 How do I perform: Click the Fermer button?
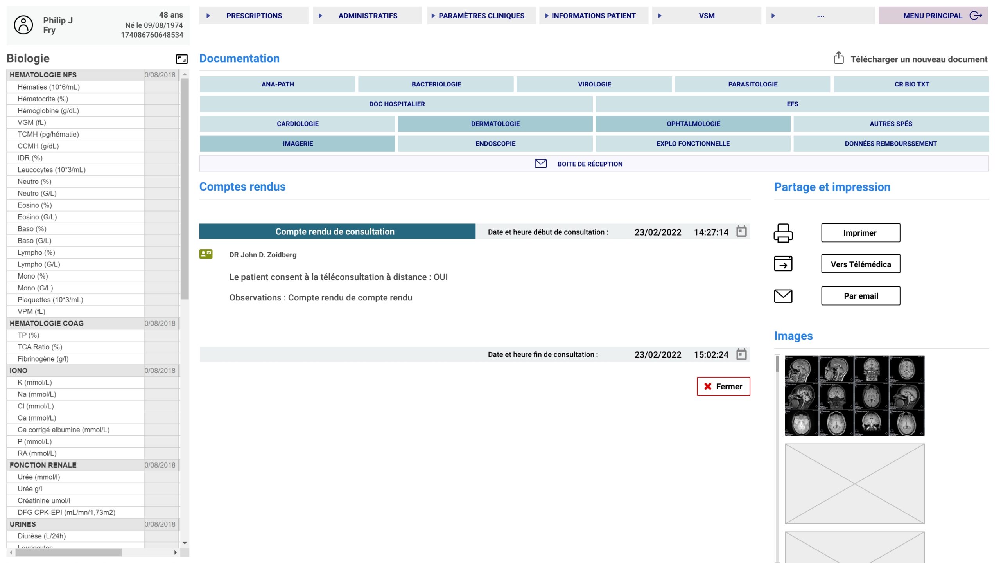coord(723,387)
